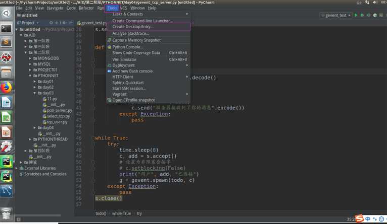Open Terminal from the Ubuntu dock

click(x=6, y=29)
